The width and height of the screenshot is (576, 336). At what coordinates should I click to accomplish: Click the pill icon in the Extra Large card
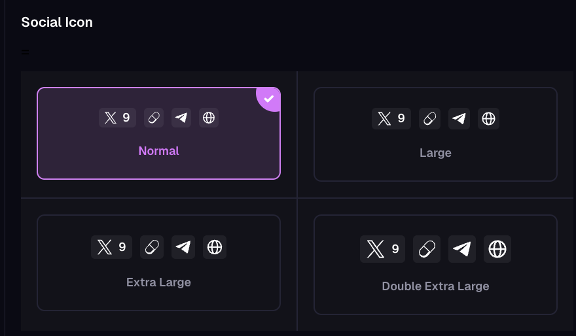pos(152,247)
